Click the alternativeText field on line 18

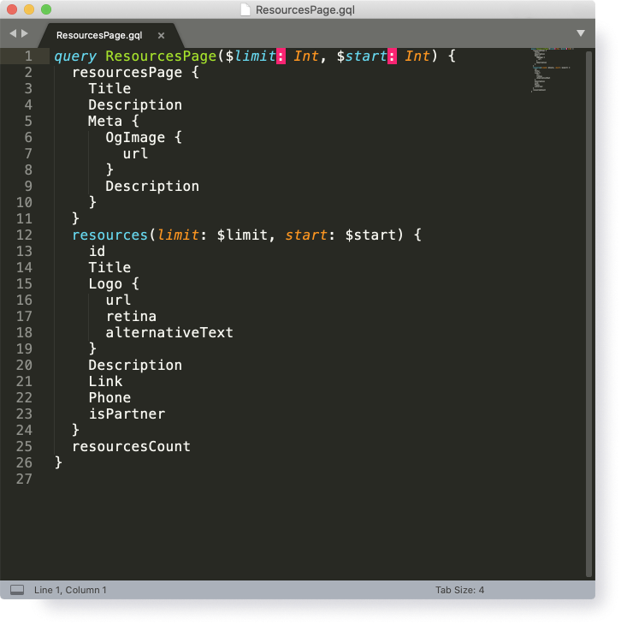(169, 332)
